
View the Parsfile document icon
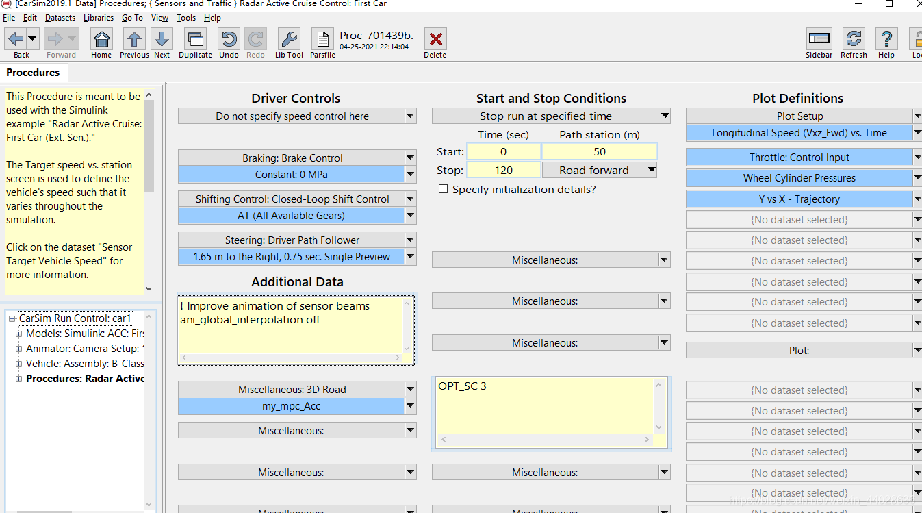pyautogui.click(x=322, y=38)
